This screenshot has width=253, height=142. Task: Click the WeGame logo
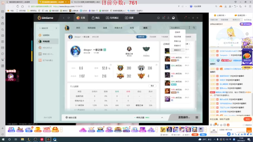pos(45,18)
